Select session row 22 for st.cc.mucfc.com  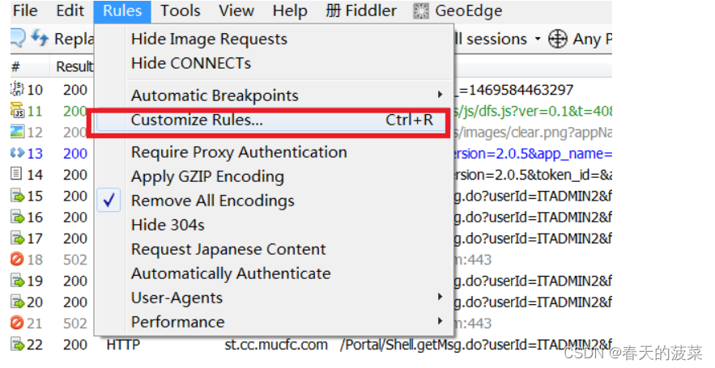tap(311, 345)
